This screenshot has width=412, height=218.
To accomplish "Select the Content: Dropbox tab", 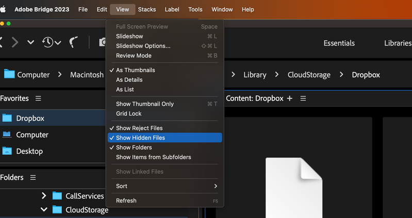I will click(255, 98).
